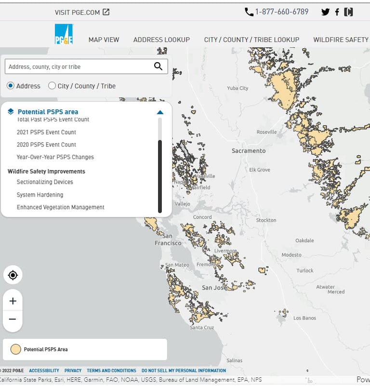The width and height of the screenshot is (370, 387).
Task: Select the Address radio button
Action: click(x=11, y=86)
